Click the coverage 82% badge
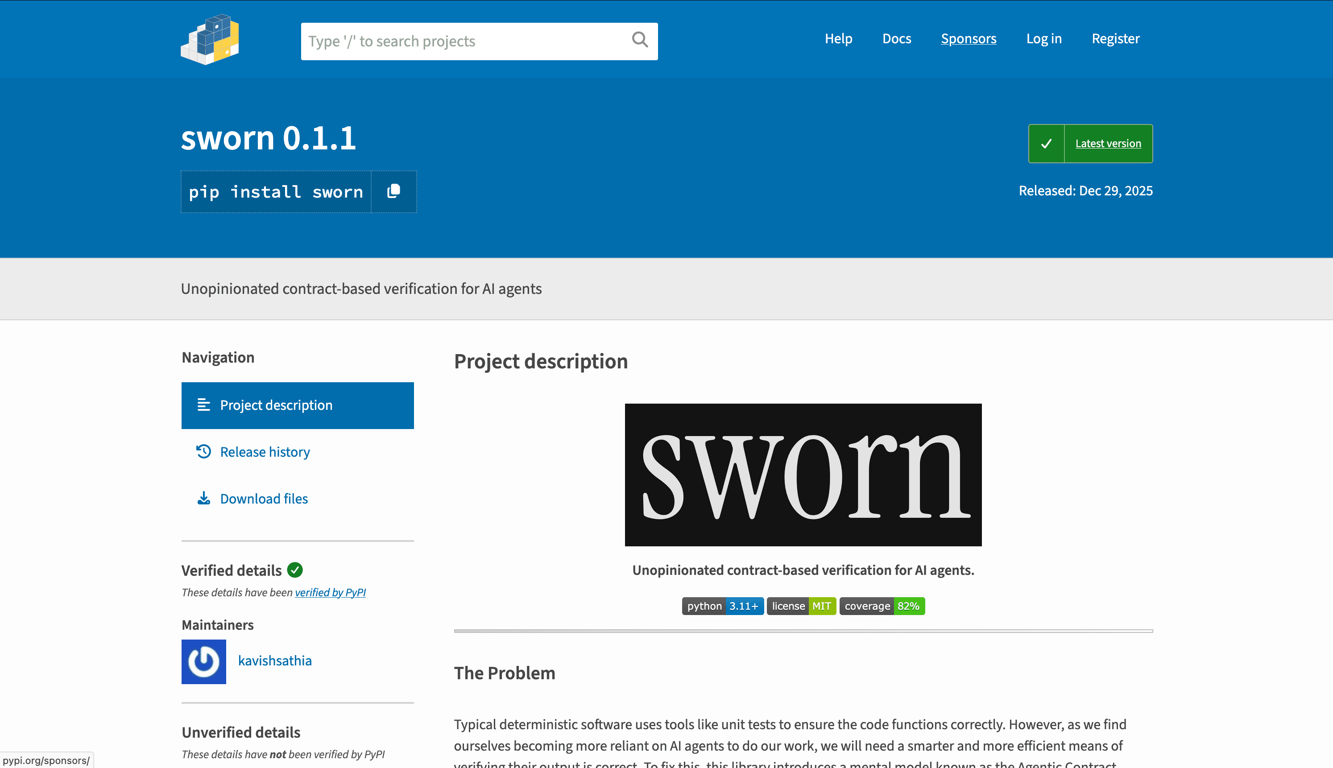 882,606
